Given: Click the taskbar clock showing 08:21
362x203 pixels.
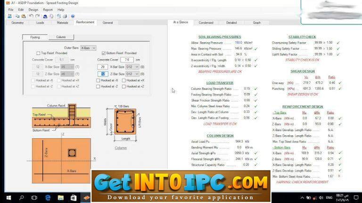Looking at the screenshot, I should (x=342, y=198).
